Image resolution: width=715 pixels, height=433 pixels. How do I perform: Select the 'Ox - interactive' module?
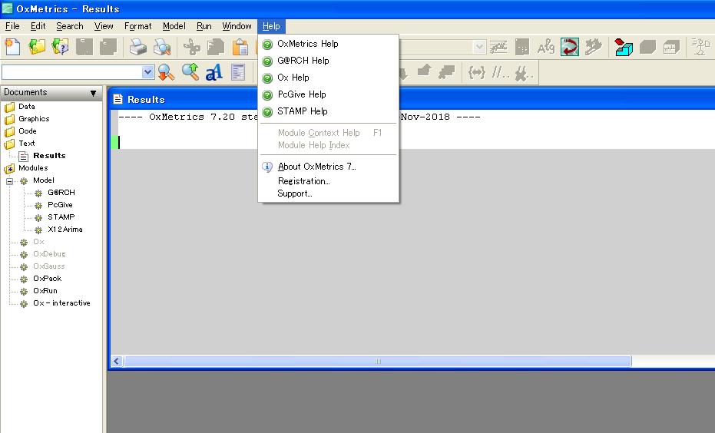[x=61, y=303]
